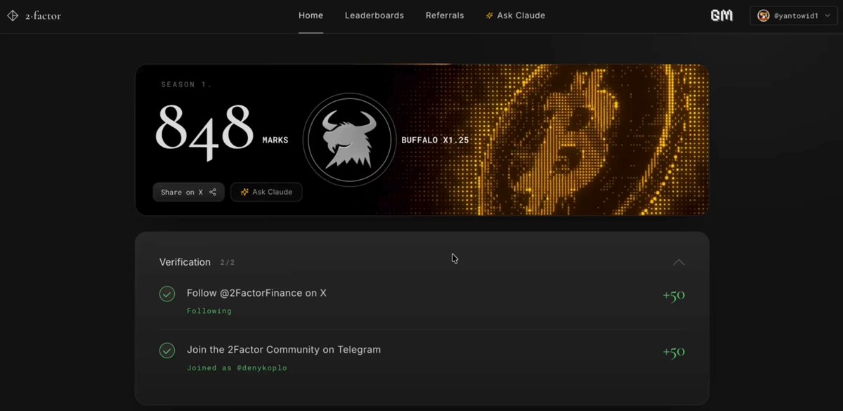The image size is (843, 411).
Task: Click the "SEASON 1." label
Action: pyautogui.click(x=186, y=84)
